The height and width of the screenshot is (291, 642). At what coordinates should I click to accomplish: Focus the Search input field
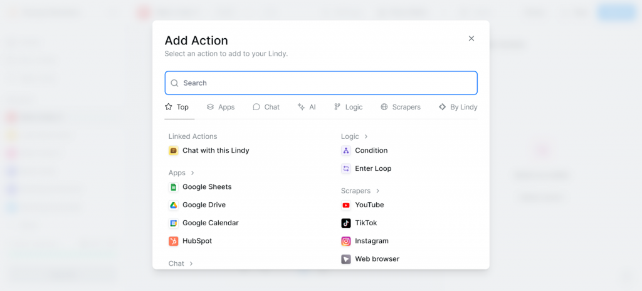(x=321, y=83)
